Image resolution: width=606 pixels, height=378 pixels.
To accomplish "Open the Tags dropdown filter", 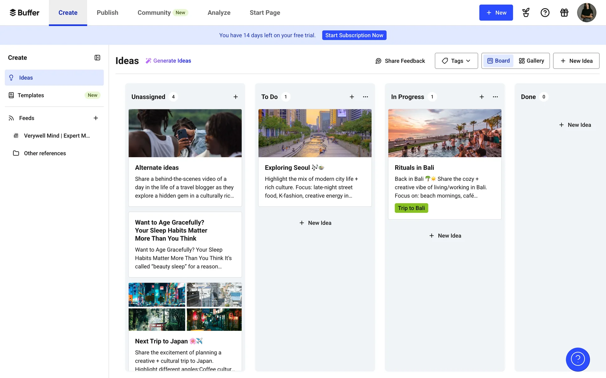I will [456, 61].
